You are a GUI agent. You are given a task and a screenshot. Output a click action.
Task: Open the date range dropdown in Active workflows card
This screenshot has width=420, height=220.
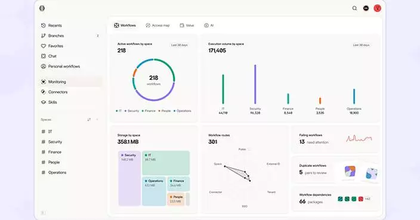[180, 45]
